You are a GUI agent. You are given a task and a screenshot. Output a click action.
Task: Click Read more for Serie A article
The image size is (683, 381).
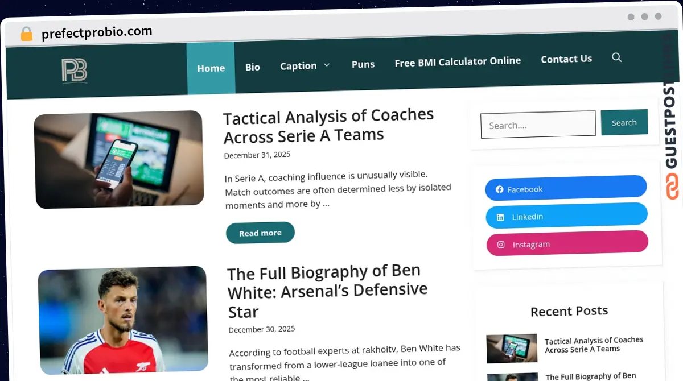(x=260, y=233)
